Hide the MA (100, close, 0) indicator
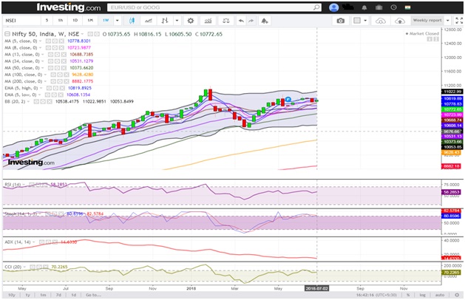 click(52, 75)
